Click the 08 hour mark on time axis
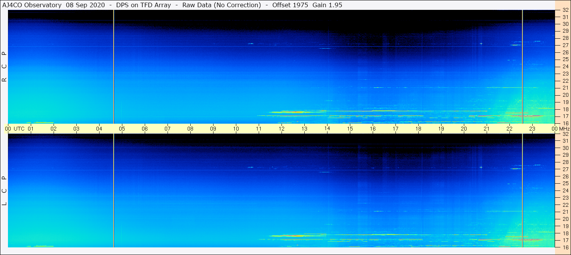 coord(190,129)
